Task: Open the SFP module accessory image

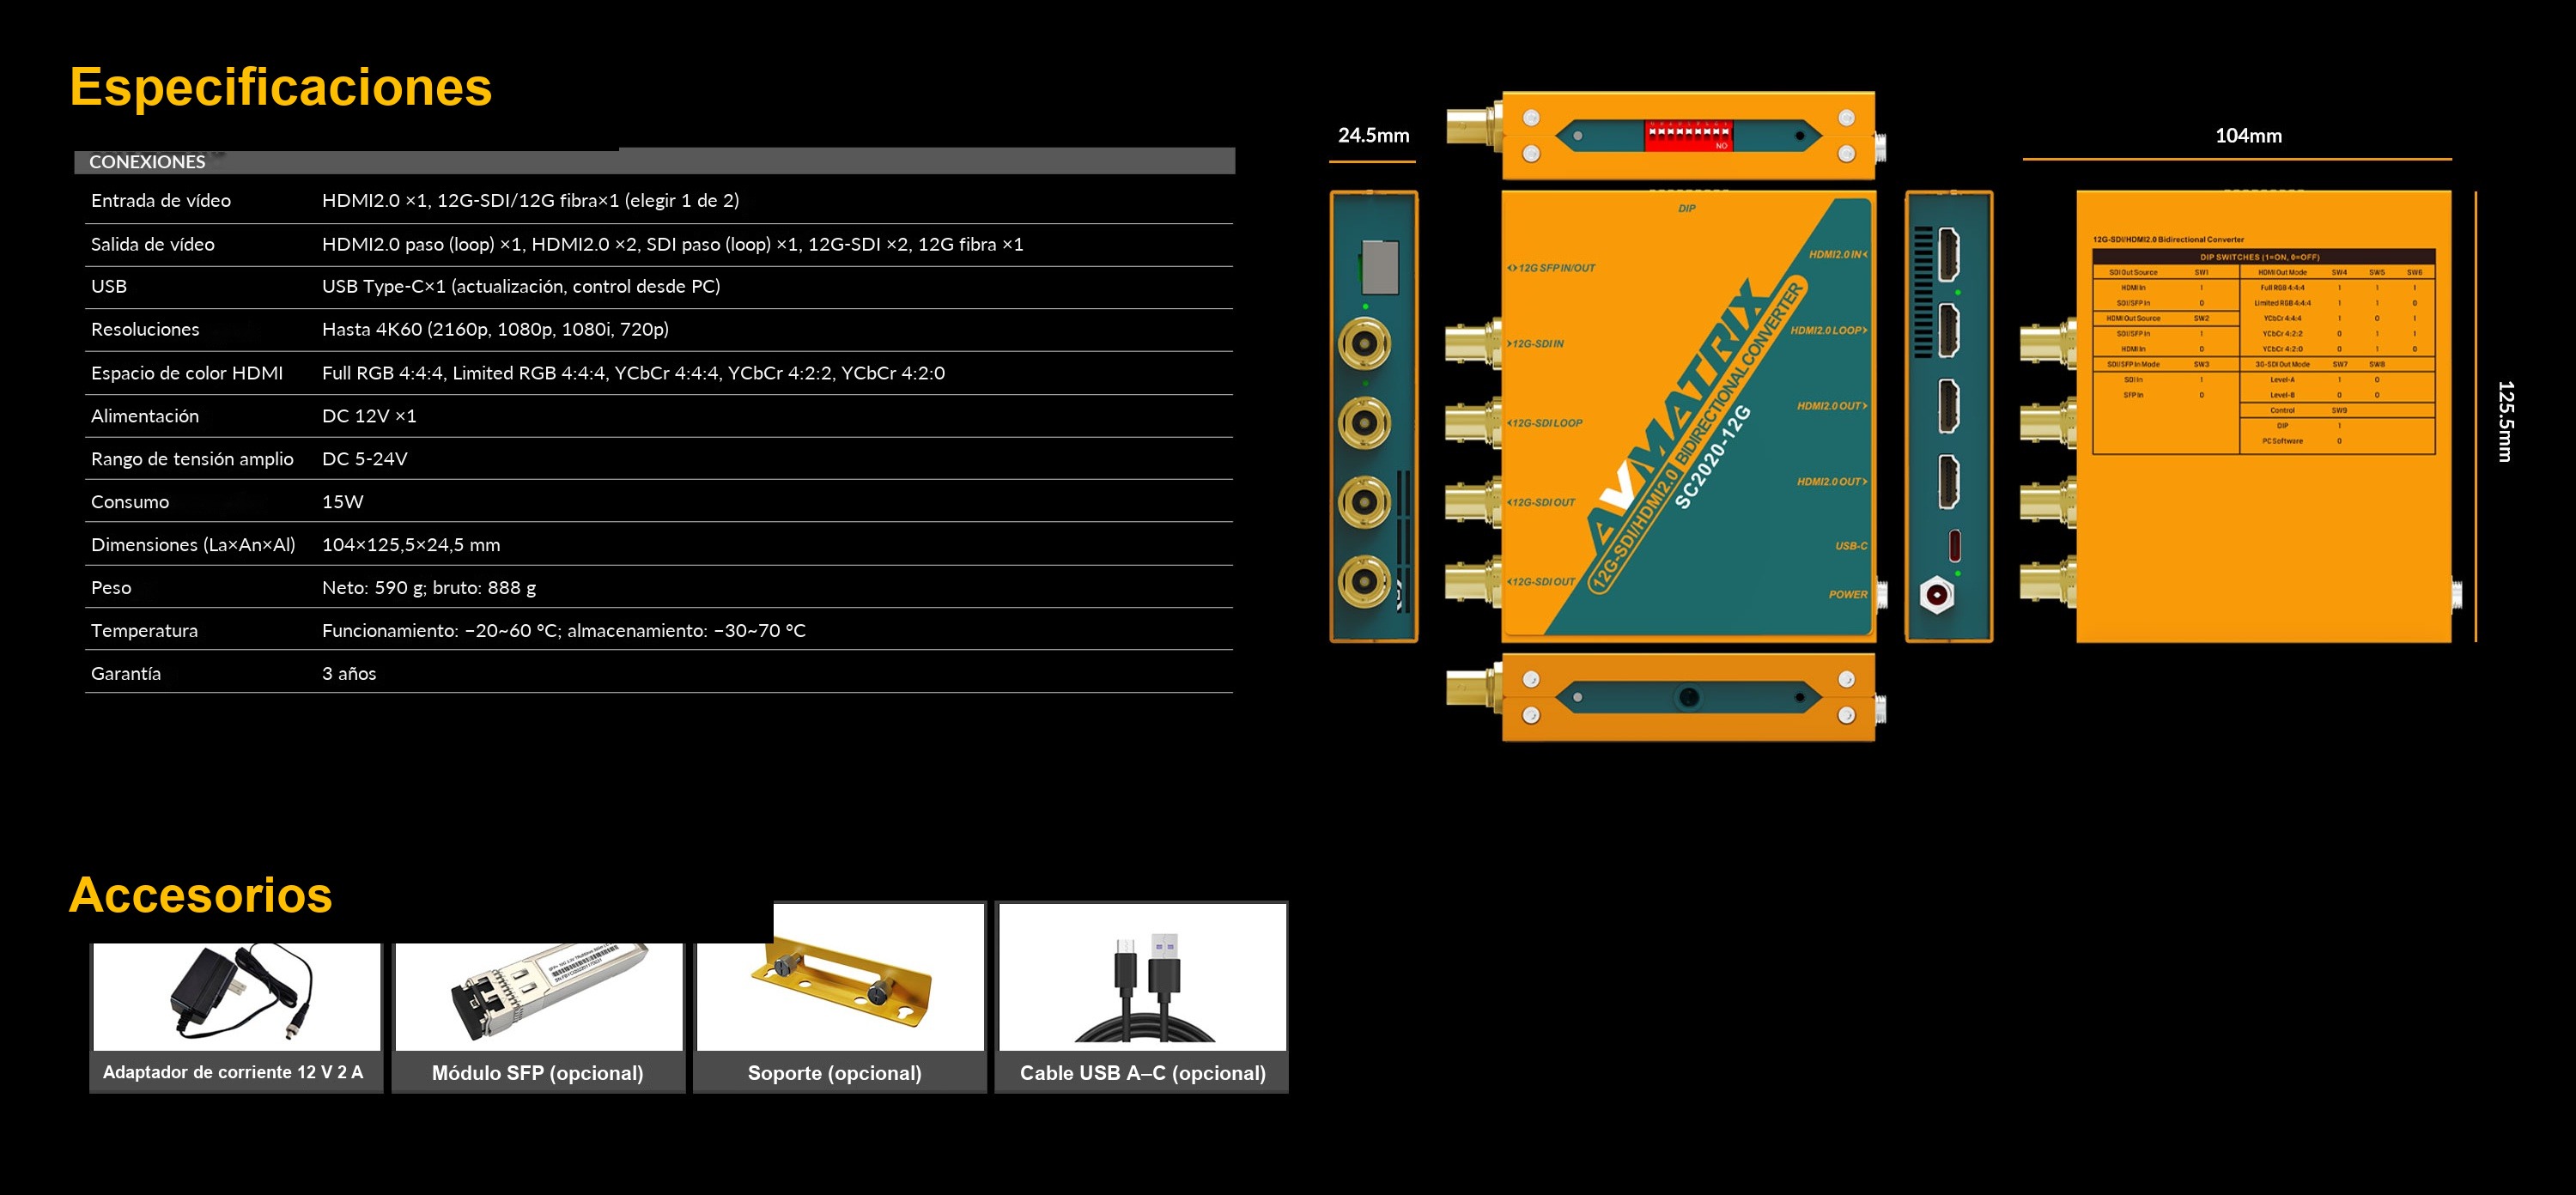Action: point(539,996)
